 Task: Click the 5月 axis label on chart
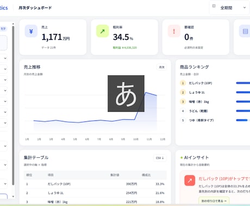[x=75, y=139]
